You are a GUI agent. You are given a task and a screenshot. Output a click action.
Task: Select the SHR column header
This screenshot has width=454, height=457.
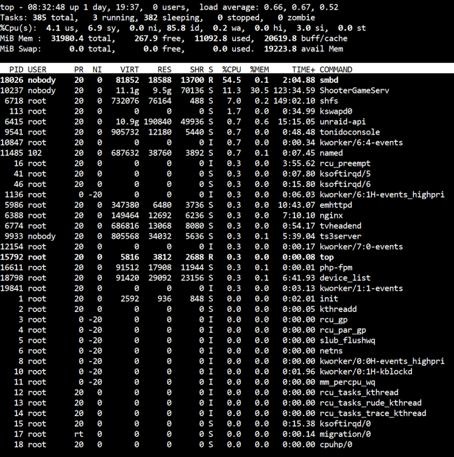[197, 69]
